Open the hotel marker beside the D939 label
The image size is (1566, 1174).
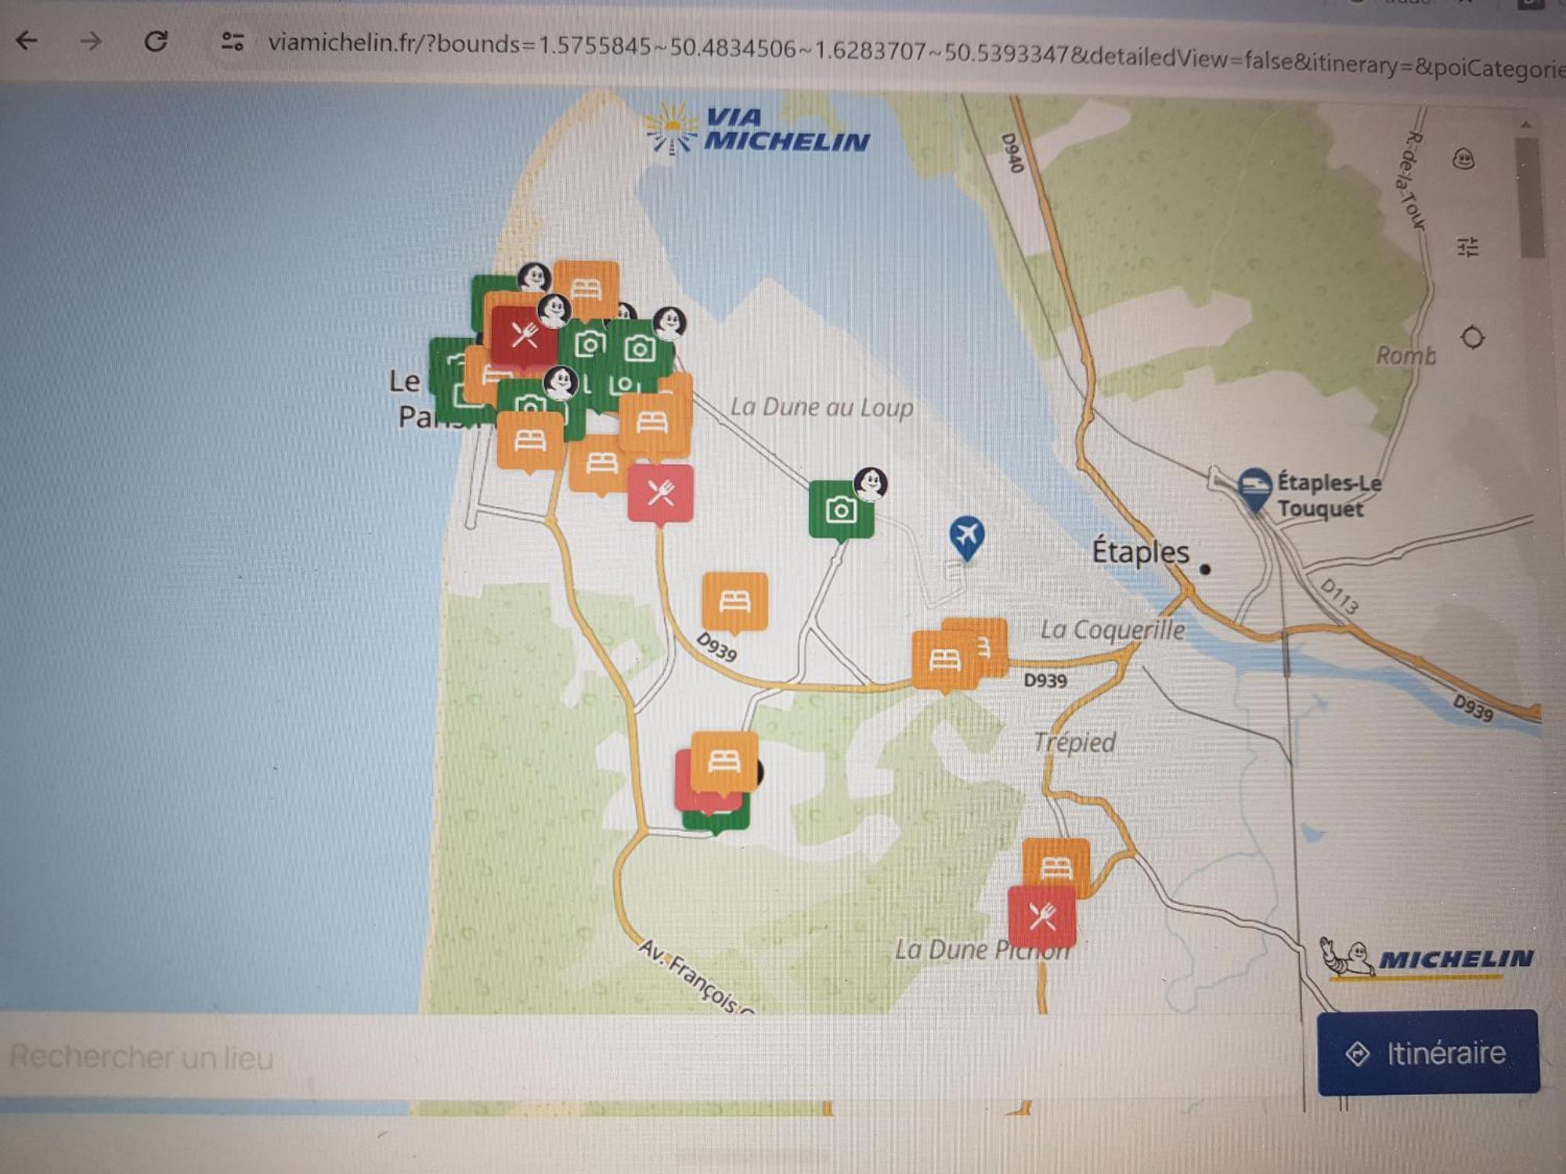pos(734,603)
